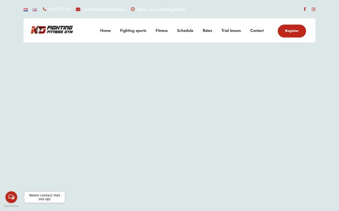Open the GetButton branding link

[11, 206]
